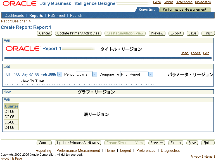Click the Oracle logo in page header
216x161 pixels.
(20, 3)
